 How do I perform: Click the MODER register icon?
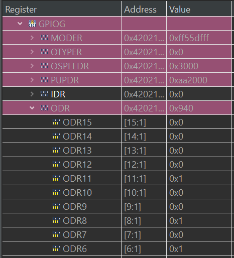coord(44,38)
